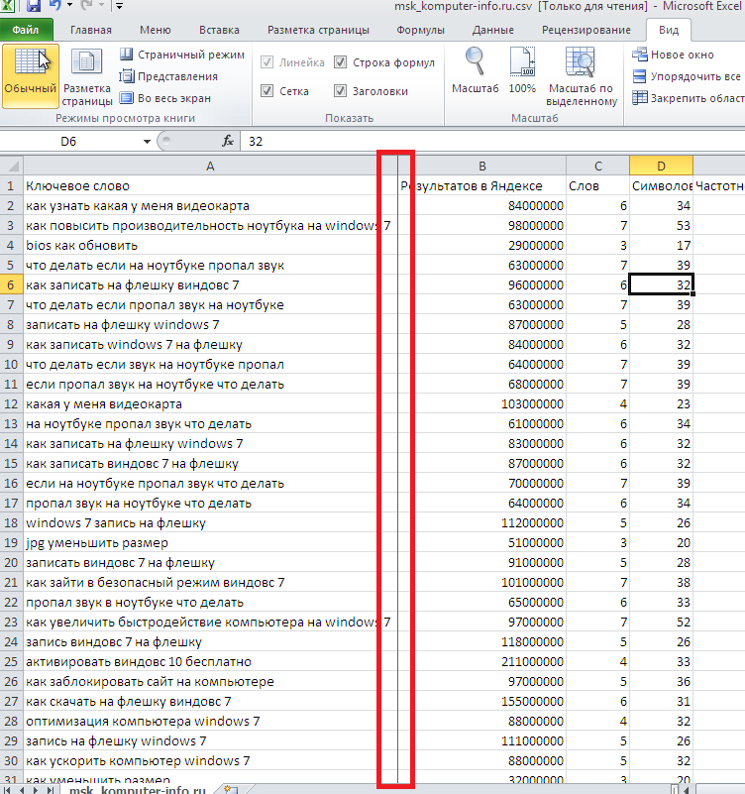Switch to the Главная ribbon tab
The image size is (745, 794).
tap(91, 30)
